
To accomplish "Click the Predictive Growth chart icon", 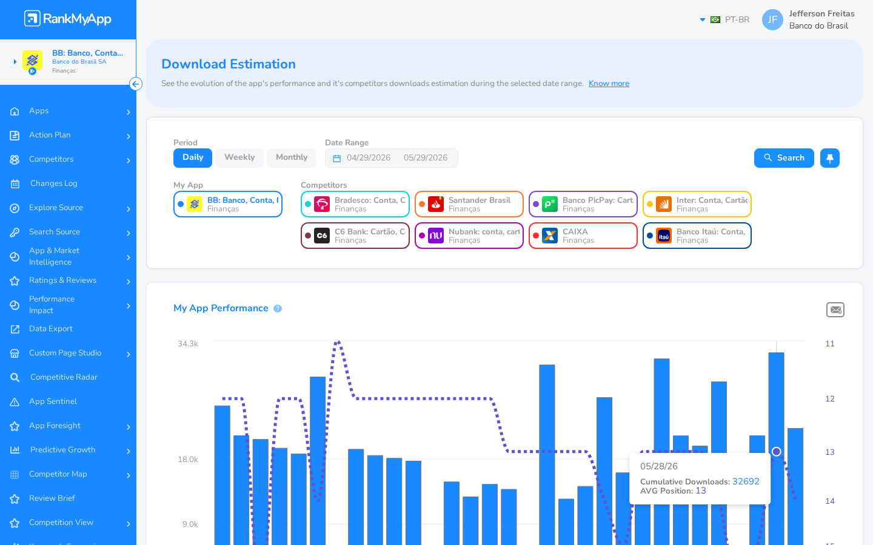I will coord(15,451).
